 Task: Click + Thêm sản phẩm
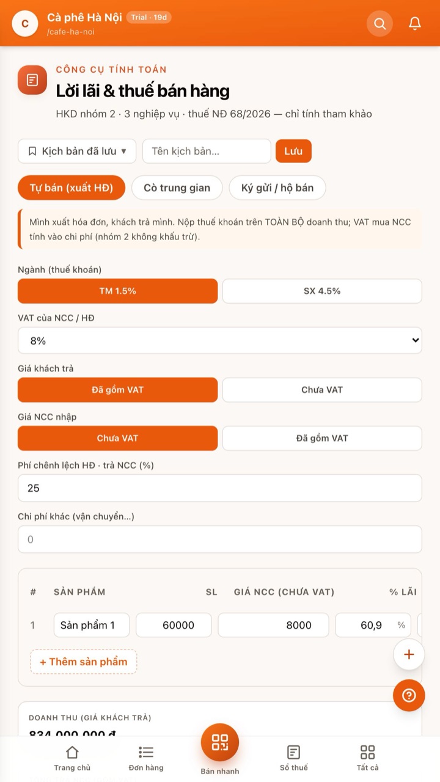coord(84,662)
